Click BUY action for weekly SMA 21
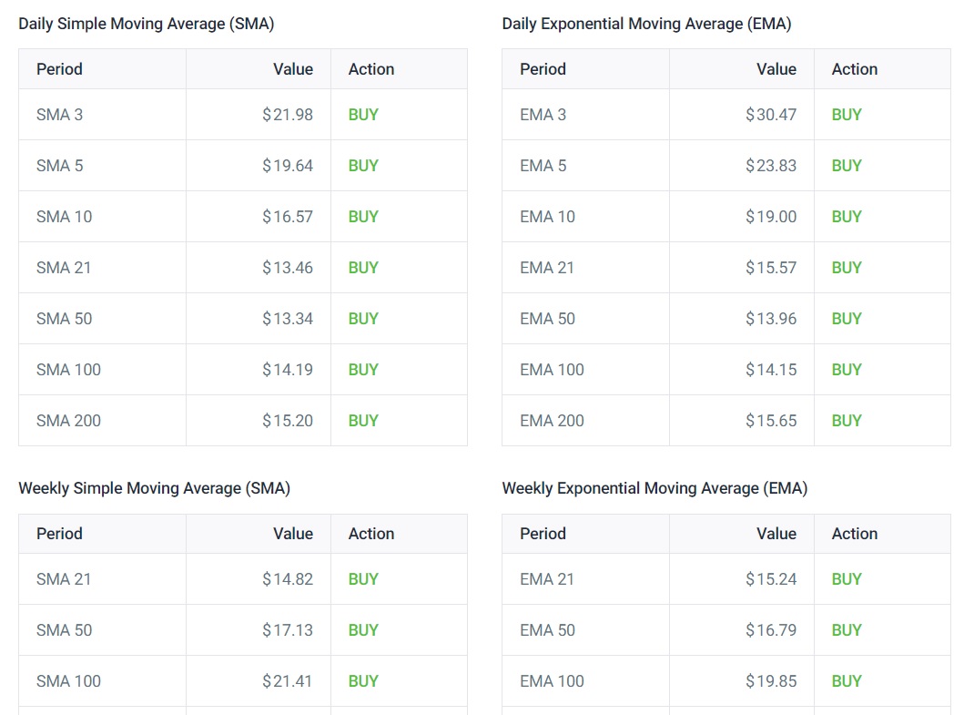Image resolution: width=964 pixels, height=715 pixels. pyautogui.click(x=362, y=578)
